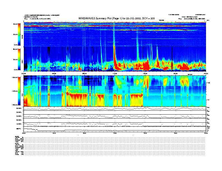Image resolution: width=222 pixels, height=171 pixels.
Task: Click the bottom magnetic field line trace
Action: click(x=115, y=130)
